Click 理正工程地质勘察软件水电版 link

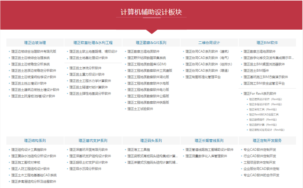[x=149, y=83]
